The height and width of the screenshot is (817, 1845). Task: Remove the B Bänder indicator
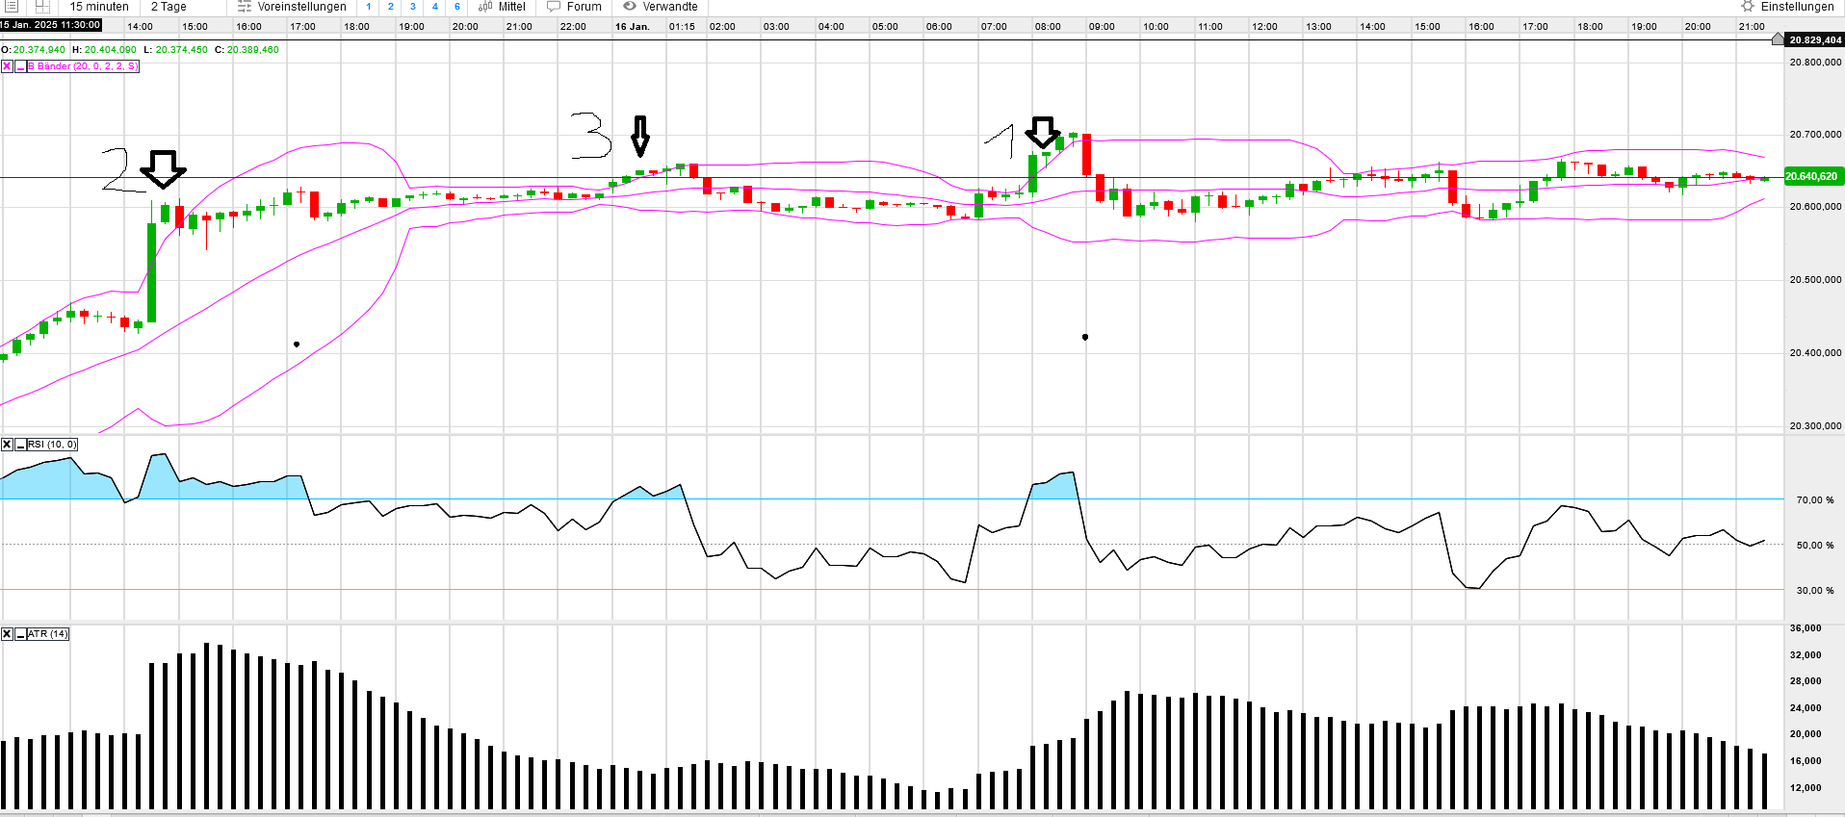coord(7,66)
